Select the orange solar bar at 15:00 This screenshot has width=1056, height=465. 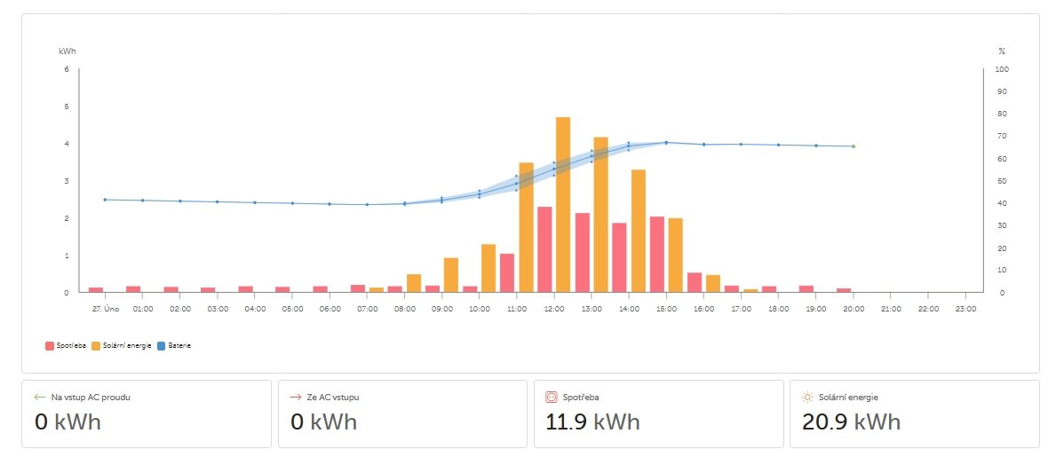pyautogui.click(x=676, y=255)
